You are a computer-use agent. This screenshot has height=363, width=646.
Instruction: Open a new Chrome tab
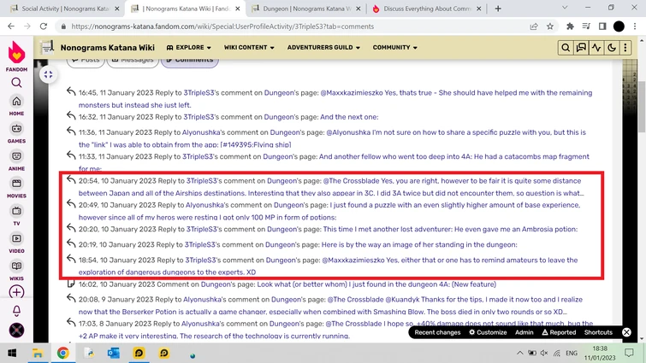(x=498, y=9)
